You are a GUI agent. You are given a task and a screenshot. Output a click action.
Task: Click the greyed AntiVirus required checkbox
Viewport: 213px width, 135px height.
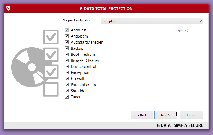(67, 30)
